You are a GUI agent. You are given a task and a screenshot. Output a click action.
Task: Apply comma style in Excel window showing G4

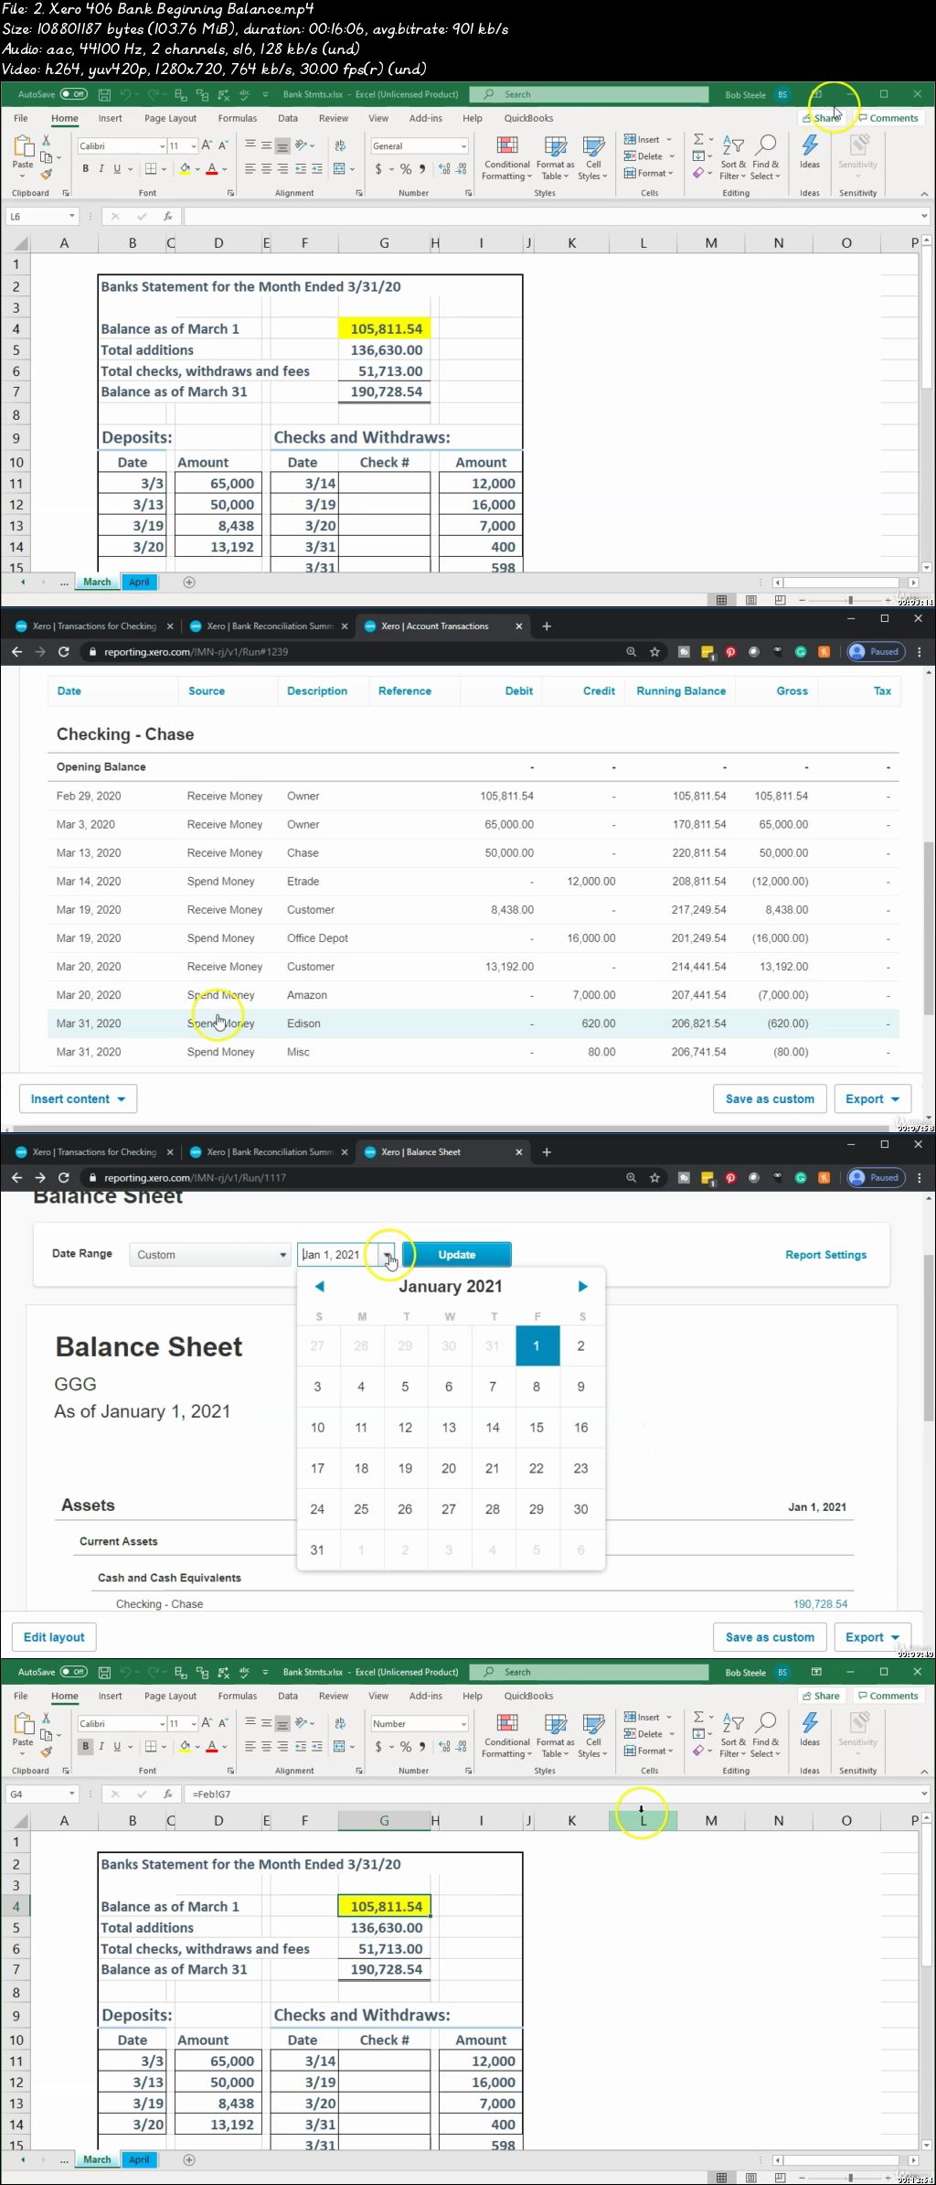[x=421, y=1746]
